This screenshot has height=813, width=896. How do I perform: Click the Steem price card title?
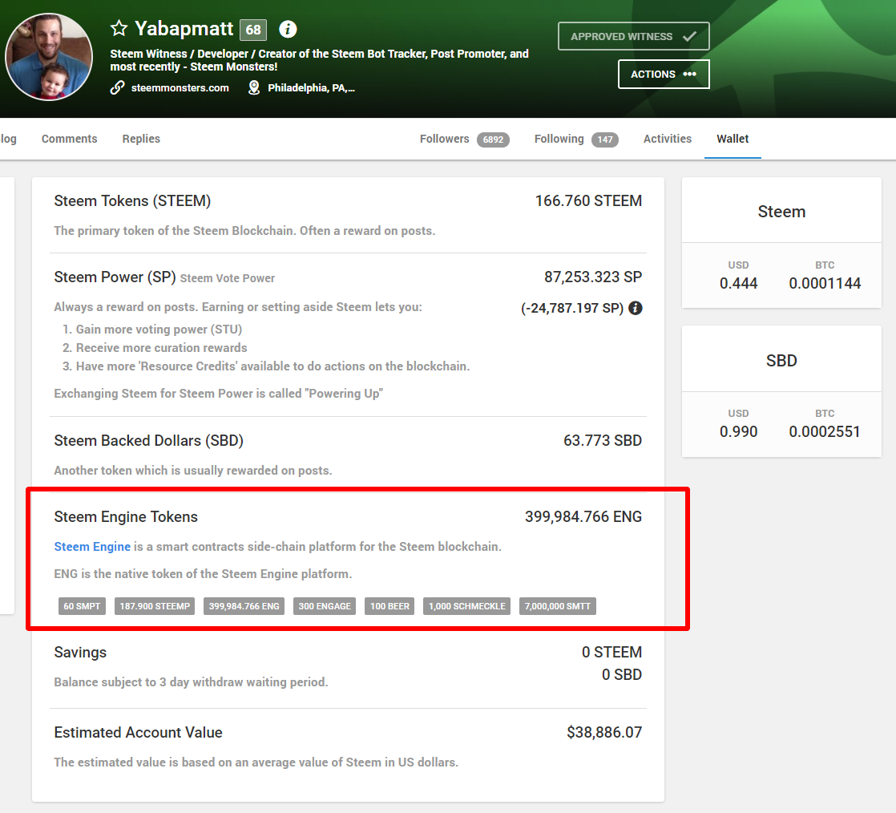coord(781,212)
